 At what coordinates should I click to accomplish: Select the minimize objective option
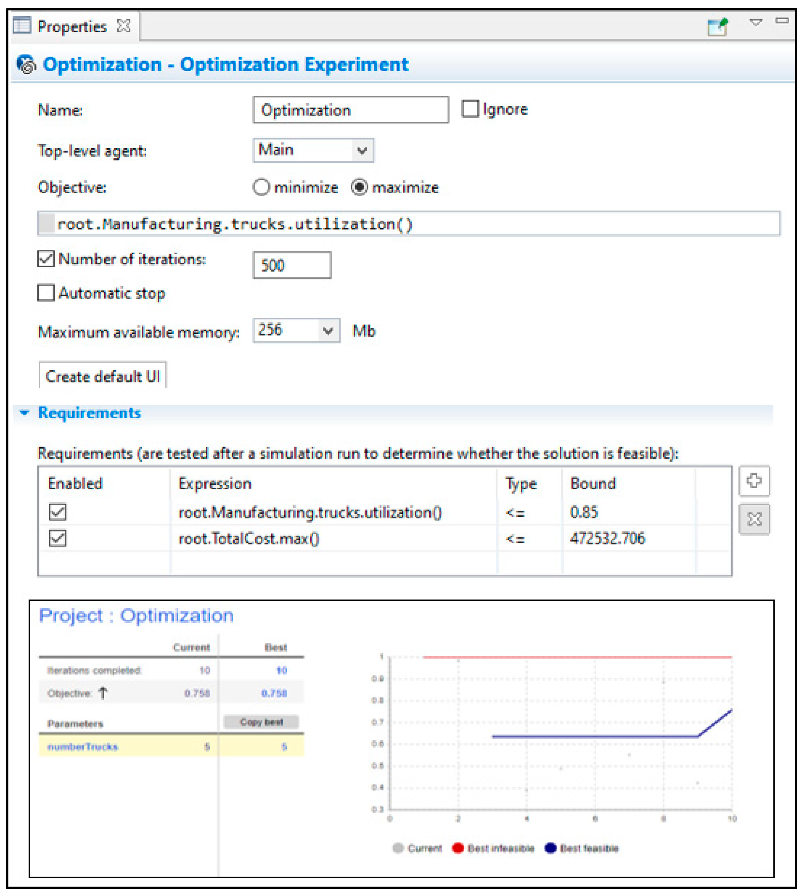261,187
